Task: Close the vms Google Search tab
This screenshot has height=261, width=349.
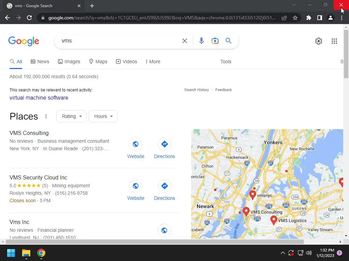Action: (79, 6)
